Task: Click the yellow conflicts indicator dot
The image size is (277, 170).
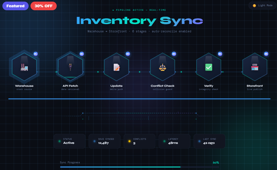Action: click(129, 141)
